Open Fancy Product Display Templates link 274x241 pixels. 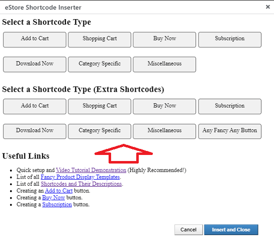(x=80, y=177)
